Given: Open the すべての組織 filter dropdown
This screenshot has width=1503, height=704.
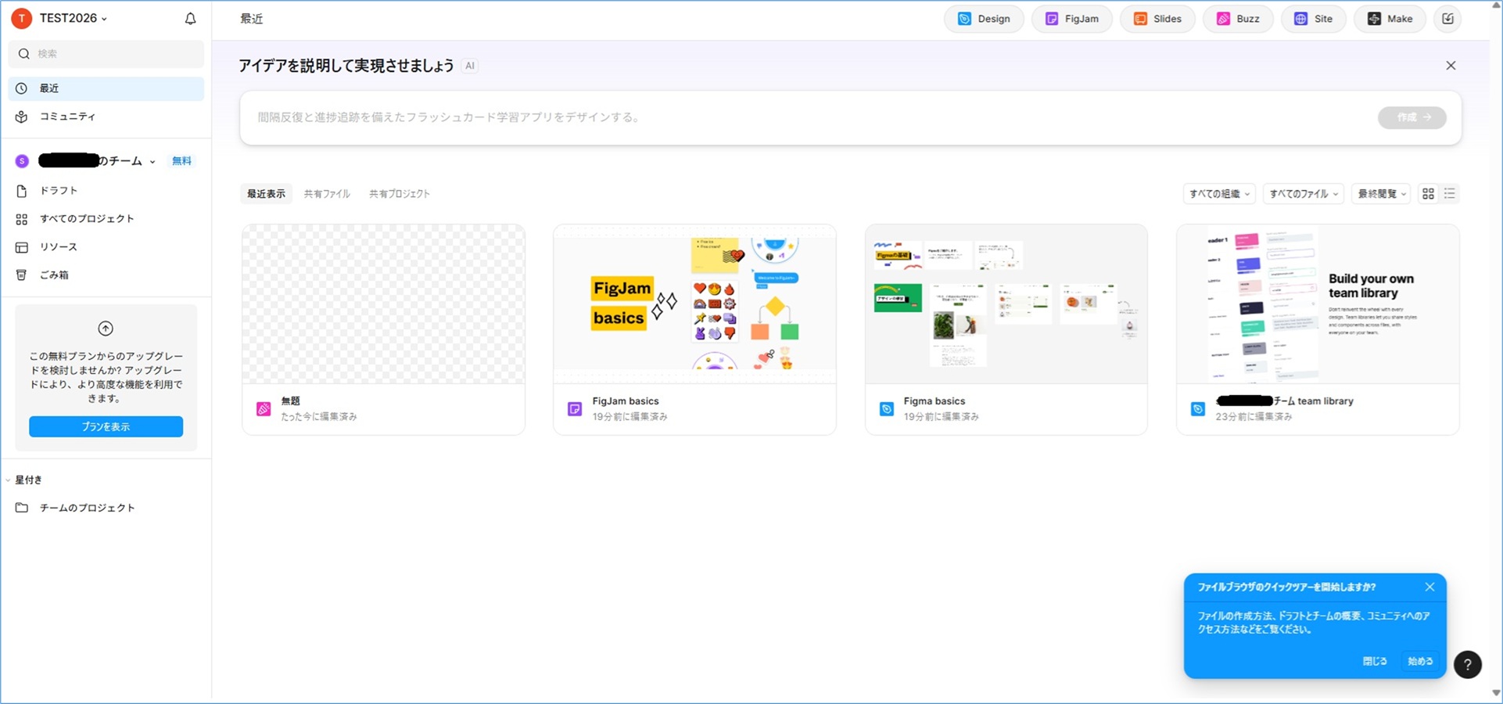Looking at the screenshot, I should tap(1219, 194).
